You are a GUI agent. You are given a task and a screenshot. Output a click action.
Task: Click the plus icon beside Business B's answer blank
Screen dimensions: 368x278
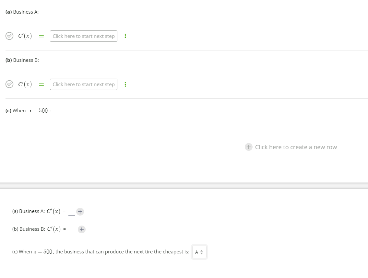[x=81, y=229]
